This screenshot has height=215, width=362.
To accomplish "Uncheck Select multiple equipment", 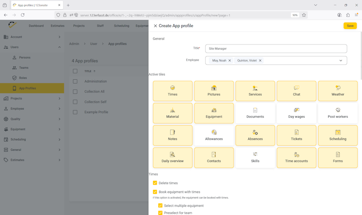I will [x=160, y=205].
